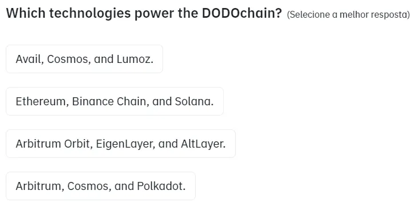
Task: Click the first answer choice box
Action: point(84,59)
